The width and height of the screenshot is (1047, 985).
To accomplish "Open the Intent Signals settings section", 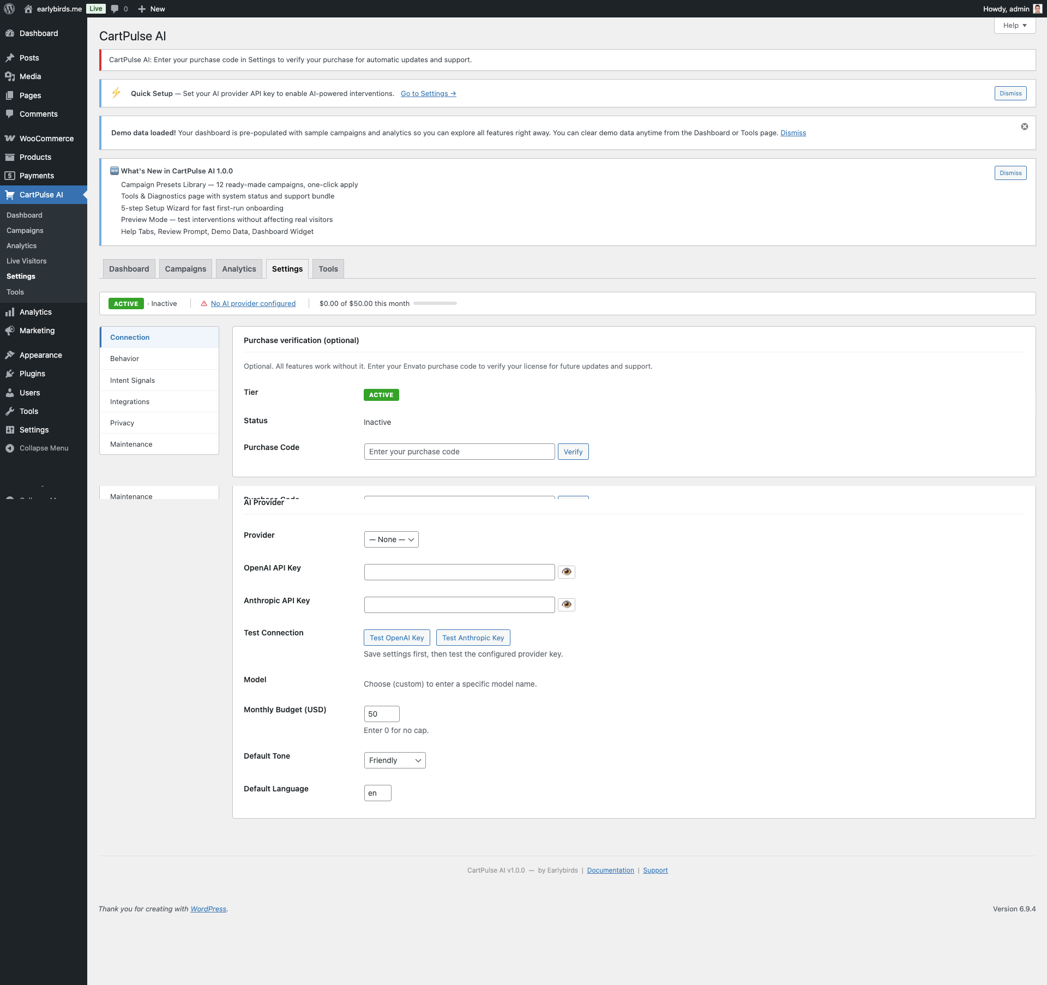I will pos(132,380).
